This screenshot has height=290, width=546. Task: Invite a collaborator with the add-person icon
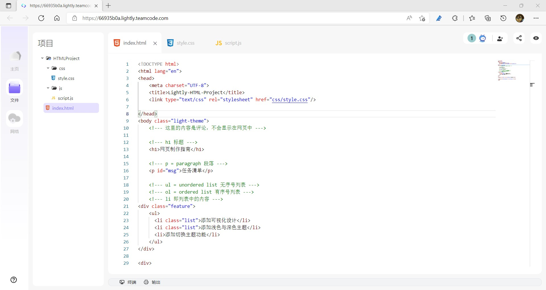coord(500,38)
